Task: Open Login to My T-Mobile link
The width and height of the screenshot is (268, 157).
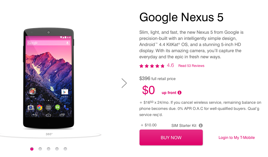Action: [x=236, y=137]
